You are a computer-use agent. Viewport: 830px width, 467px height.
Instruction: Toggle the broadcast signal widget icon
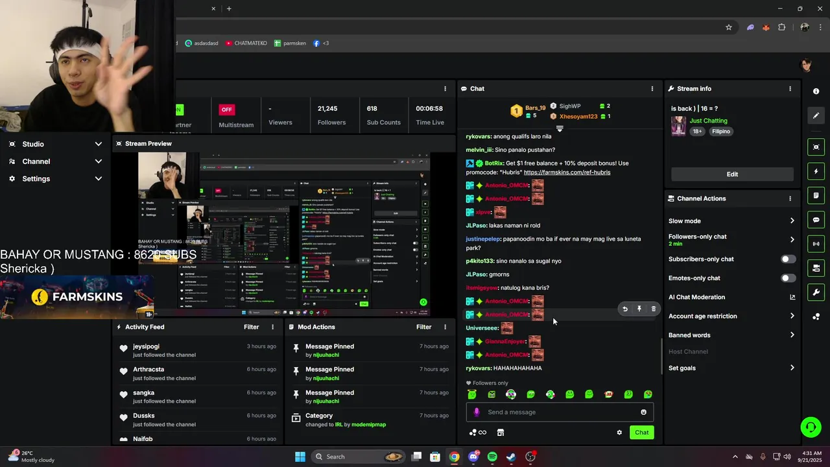[x=816, y=244]
